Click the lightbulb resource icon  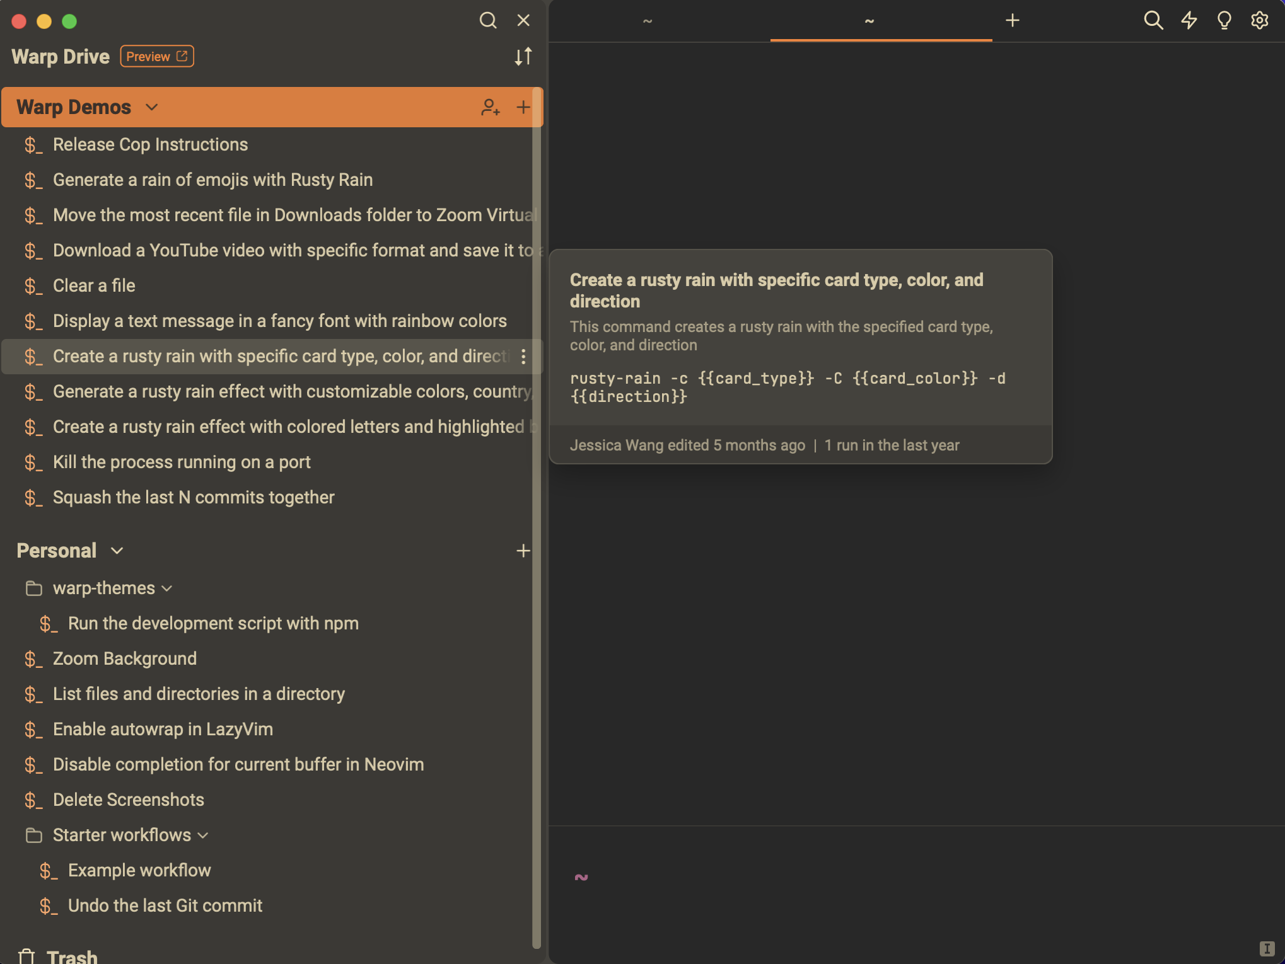(1224, 21)
